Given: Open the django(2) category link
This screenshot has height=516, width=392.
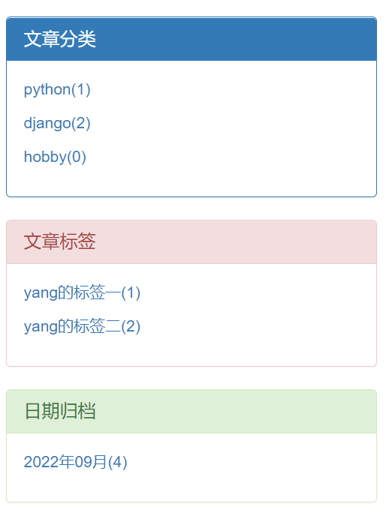Looking at the screenshot, I should pyautogui.click(x=57, y=124).
